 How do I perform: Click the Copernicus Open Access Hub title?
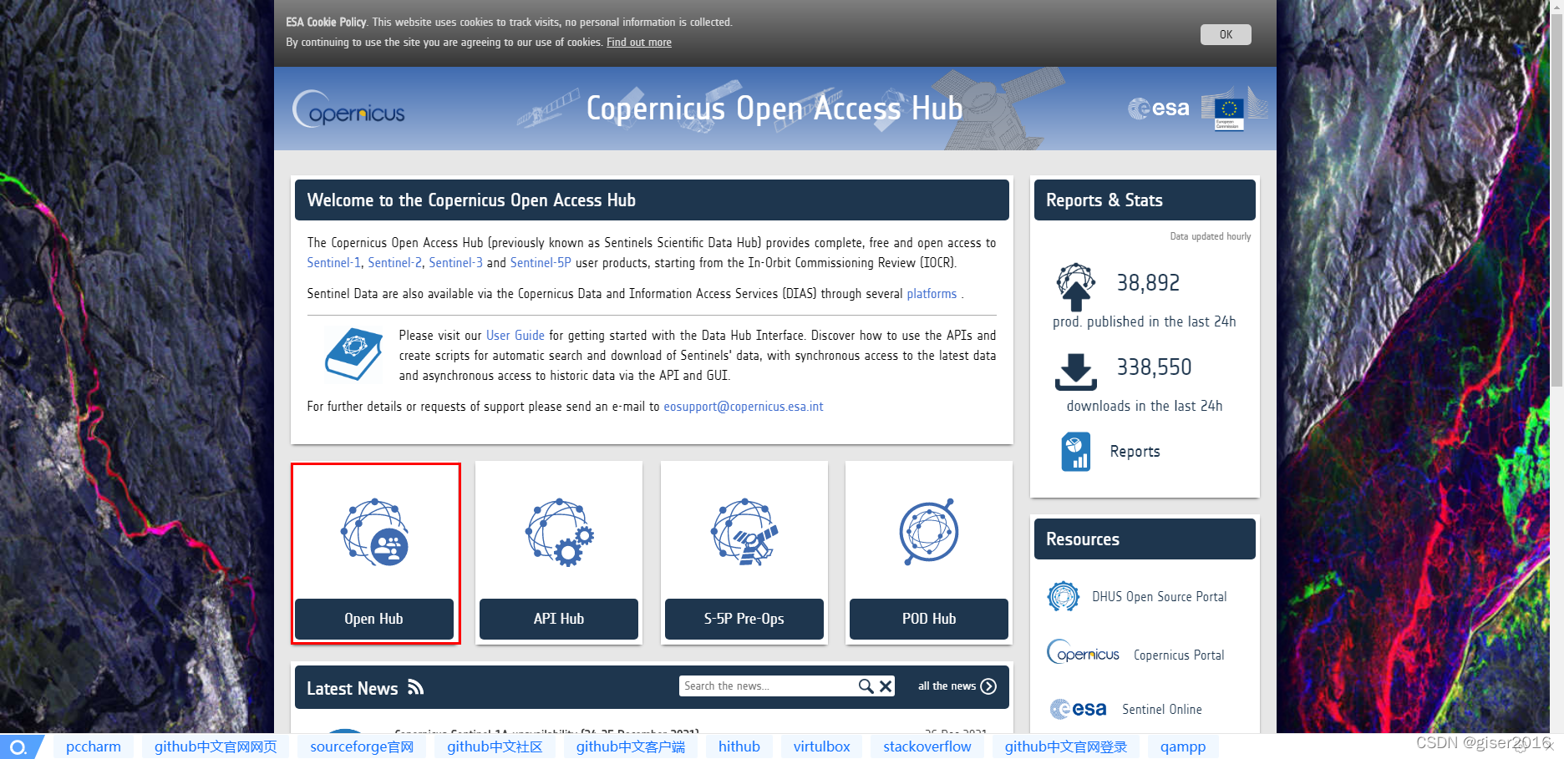774,109
